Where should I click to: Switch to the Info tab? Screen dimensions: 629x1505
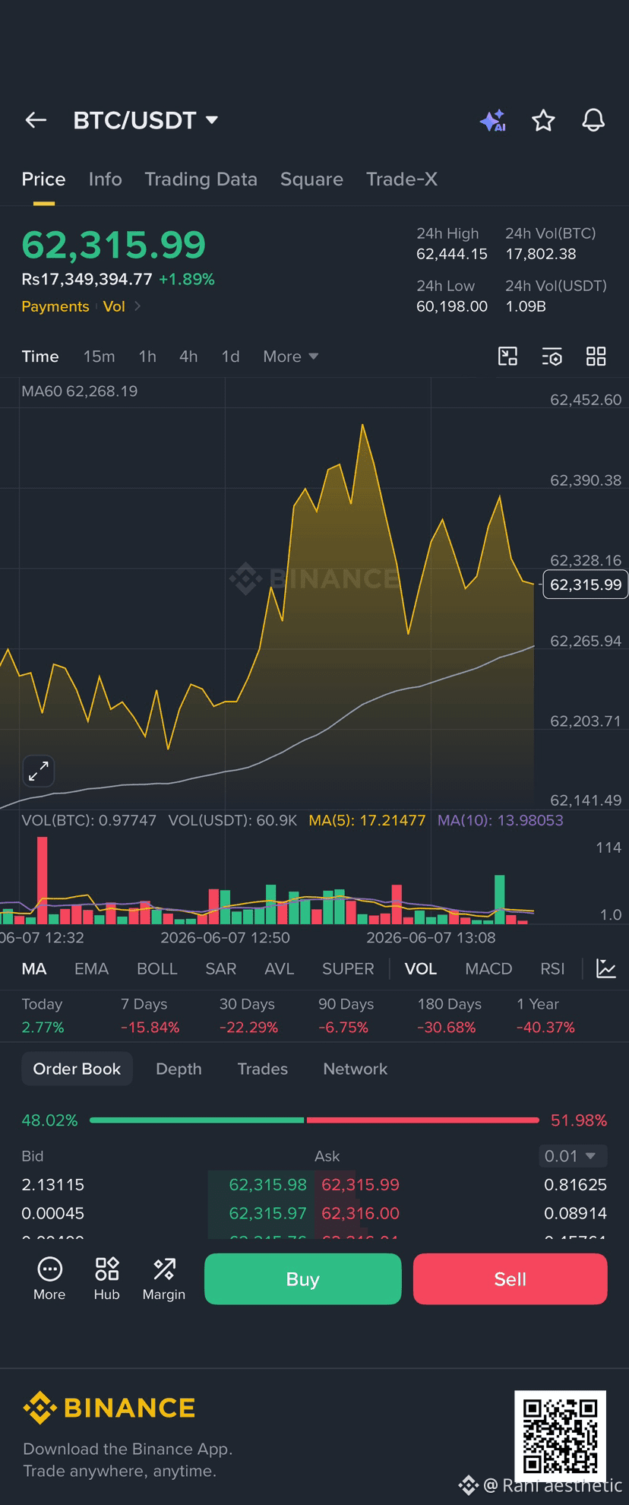coord(105,179)
